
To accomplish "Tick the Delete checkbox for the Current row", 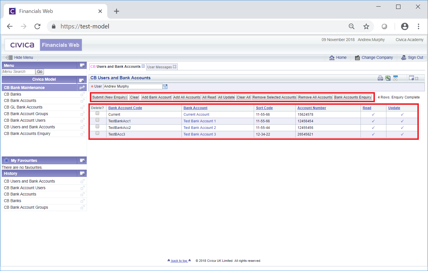I will coord(97,113).
